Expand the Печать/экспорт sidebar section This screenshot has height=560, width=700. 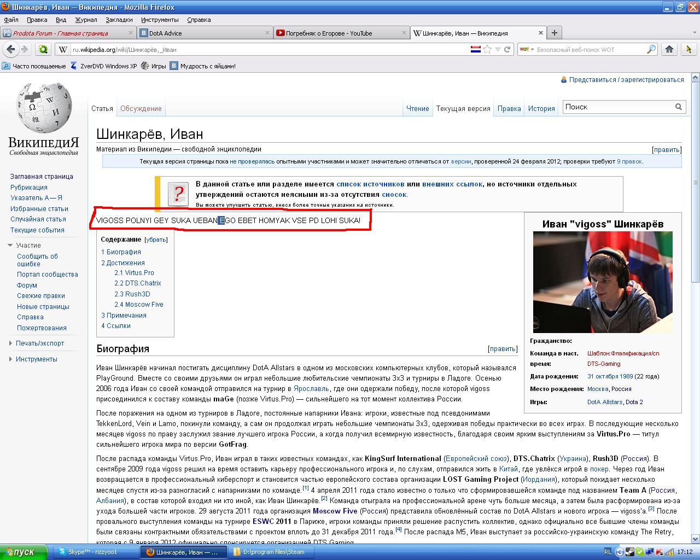[x=10, y=343]
